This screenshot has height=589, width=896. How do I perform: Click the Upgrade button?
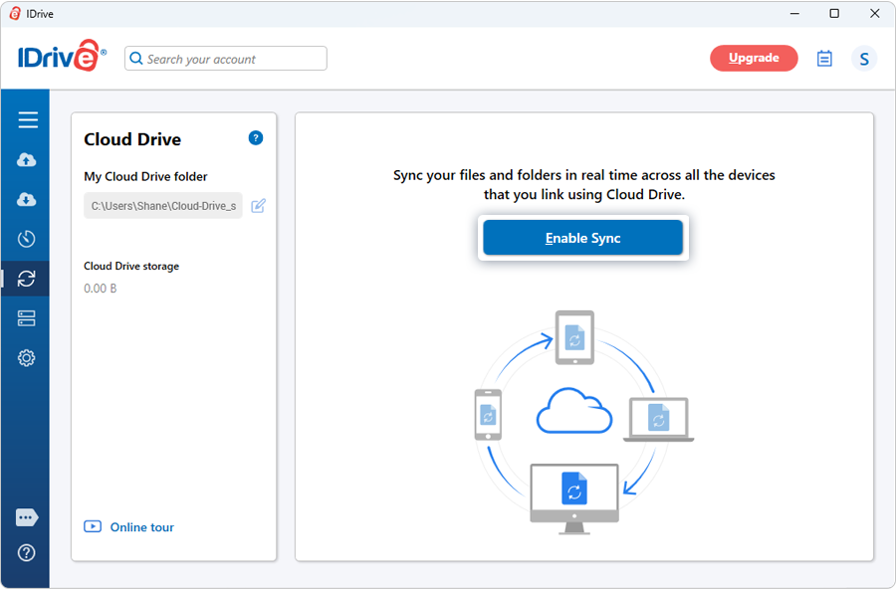(754, 58)
